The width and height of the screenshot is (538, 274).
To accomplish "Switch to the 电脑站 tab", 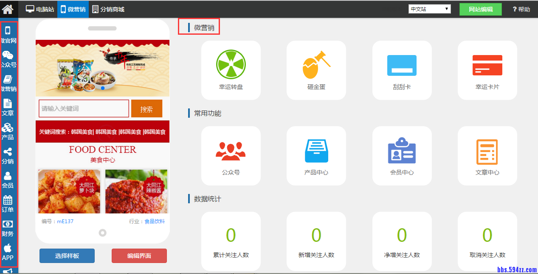I will tap(42, 8).
